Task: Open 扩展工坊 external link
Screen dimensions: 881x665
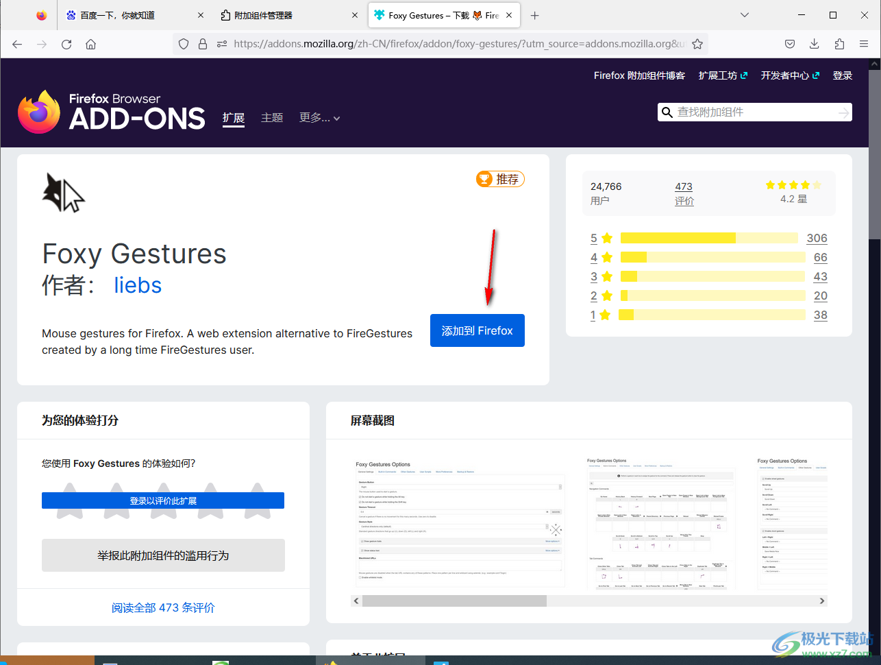Action: tap(723, 75)
